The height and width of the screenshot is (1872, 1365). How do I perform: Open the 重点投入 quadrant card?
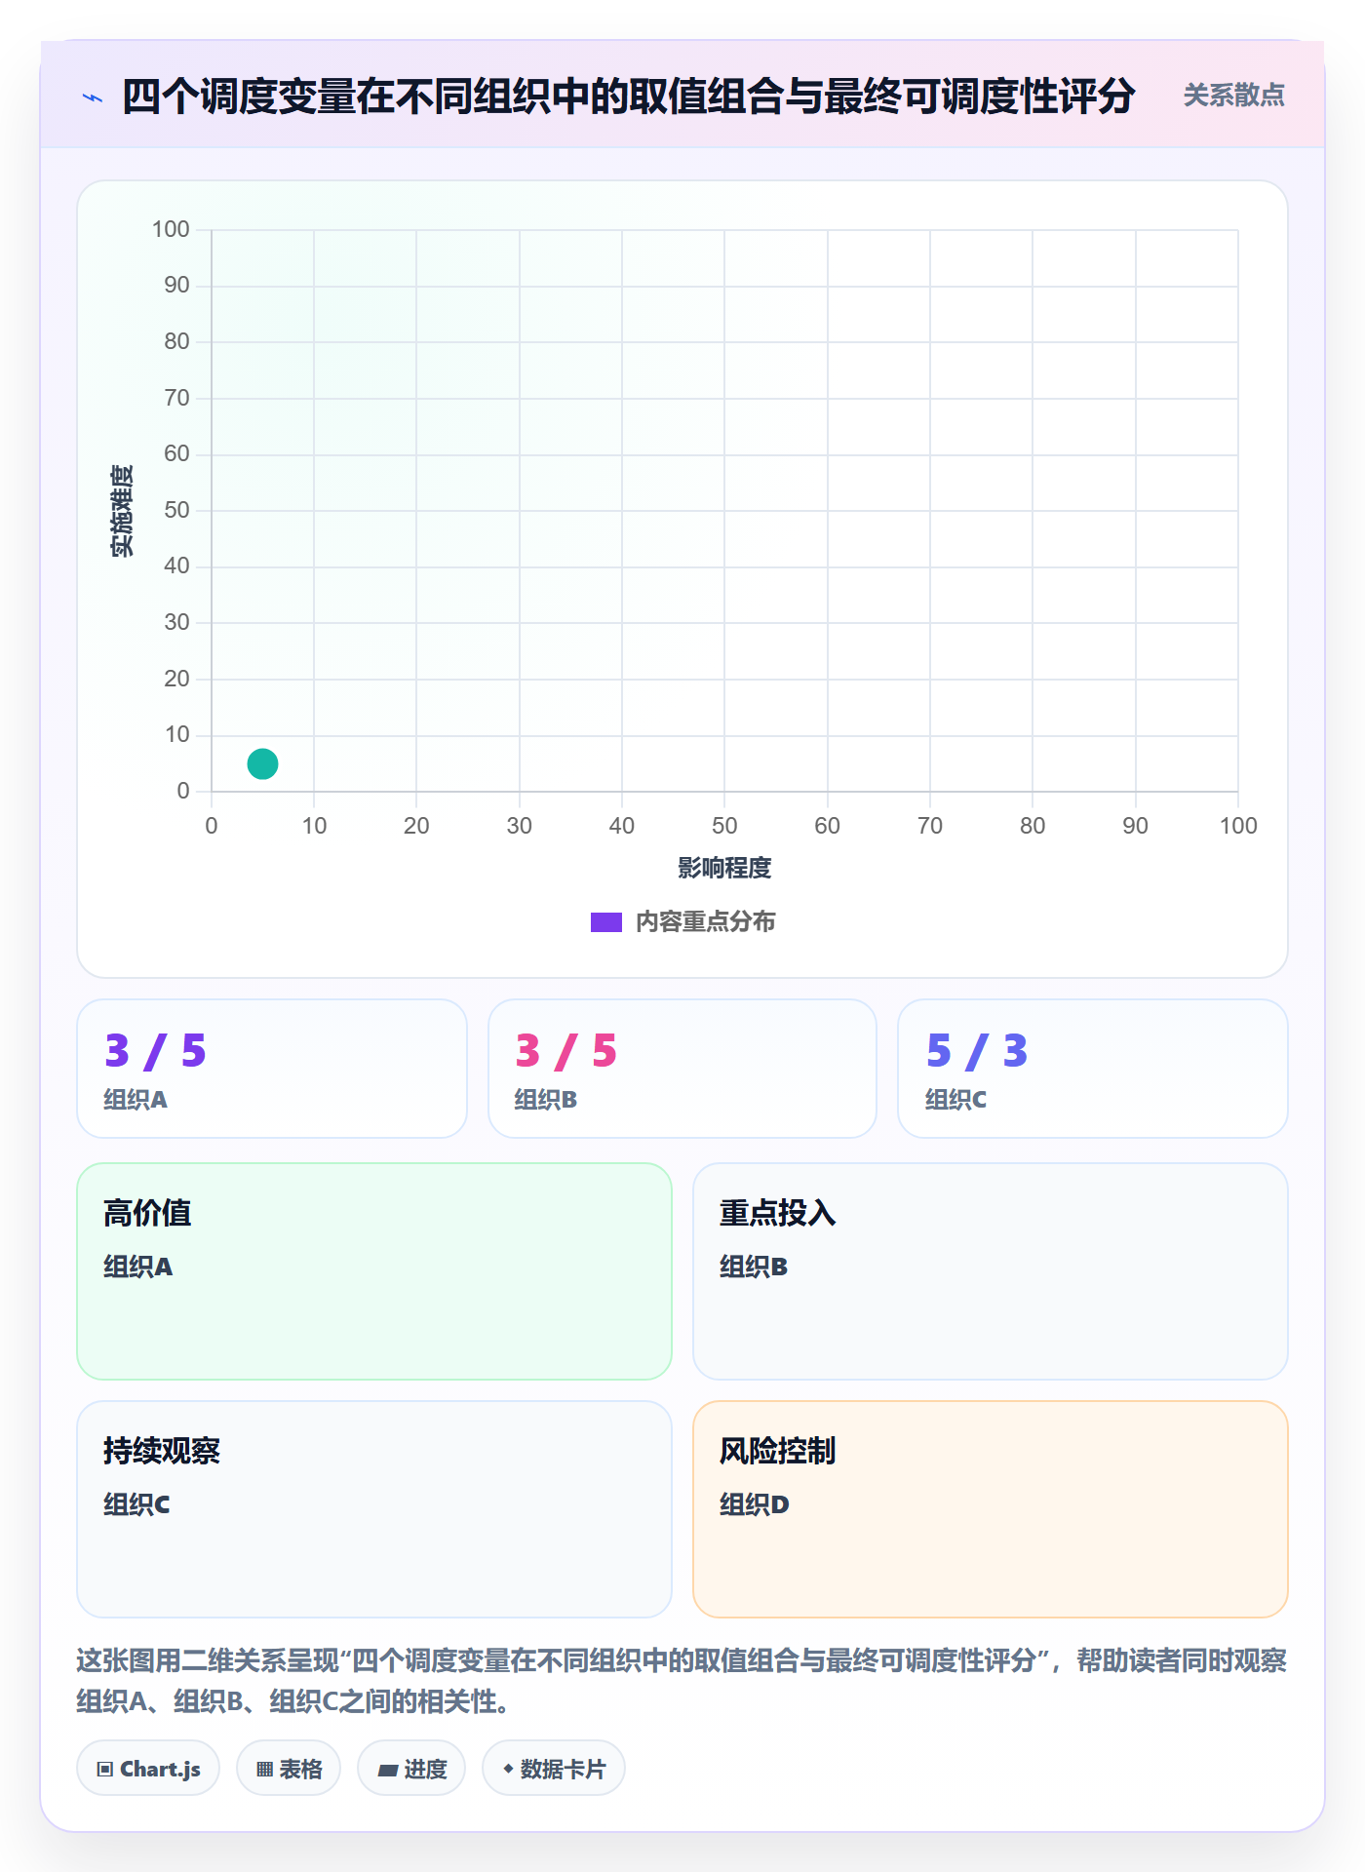click(x=991, y=1271)
